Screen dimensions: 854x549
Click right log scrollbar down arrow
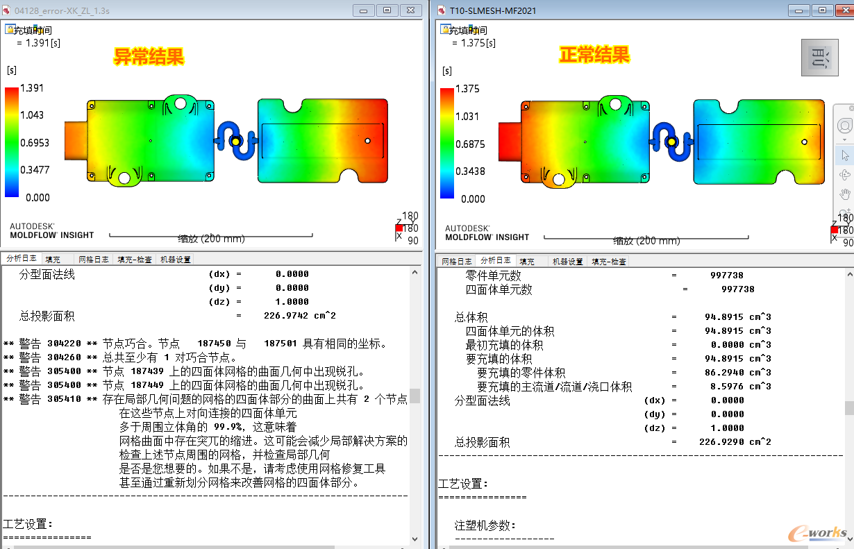[849, 538]
